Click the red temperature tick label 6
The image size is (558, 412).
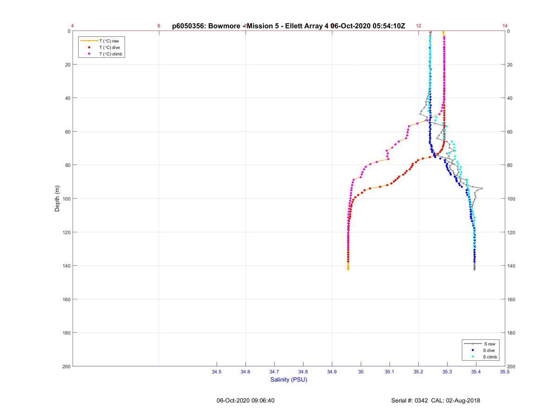(x=159, y=26)
